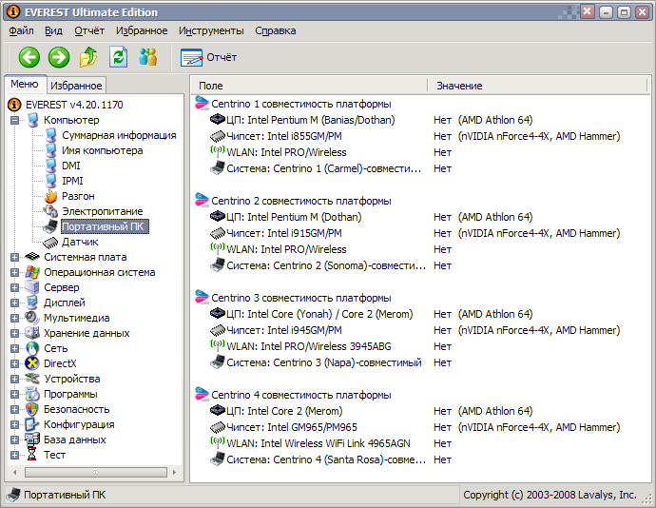
Task: Click the Портативный ПК laptop icon in tree
Action: click(x=50, y=226)
